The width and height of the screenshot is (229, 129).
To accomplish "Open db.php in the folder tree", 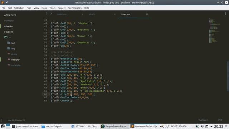I will pos(14,54).
